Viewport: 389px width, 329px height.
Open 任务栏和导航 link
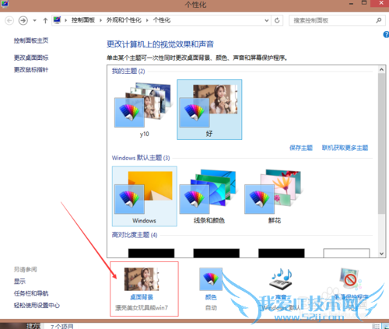(x=31, y=293)
